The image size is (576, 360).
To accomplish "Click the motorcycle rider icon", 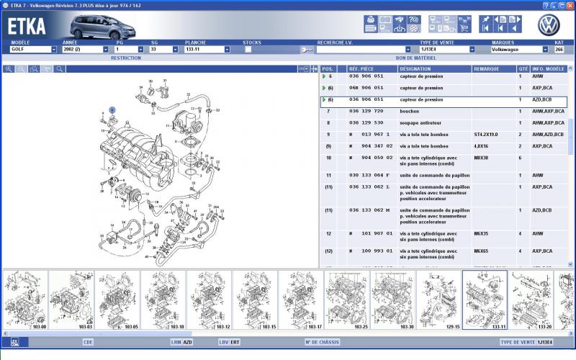I will click(400, 28).
